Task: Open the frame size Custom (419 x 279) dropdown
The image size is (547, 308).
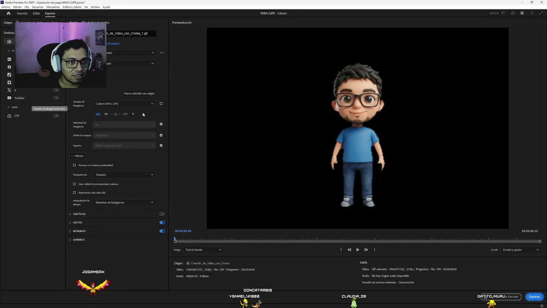Action: 124,104
